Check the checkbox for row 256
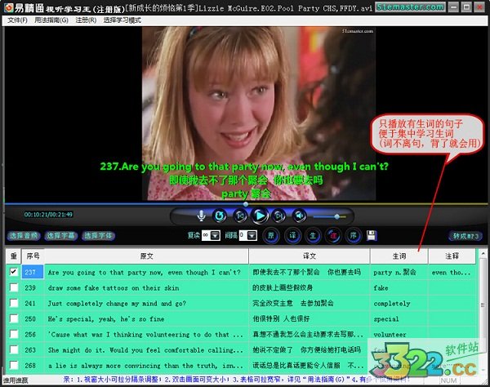Screen dimensions: 490x387 tap(13, 334)
